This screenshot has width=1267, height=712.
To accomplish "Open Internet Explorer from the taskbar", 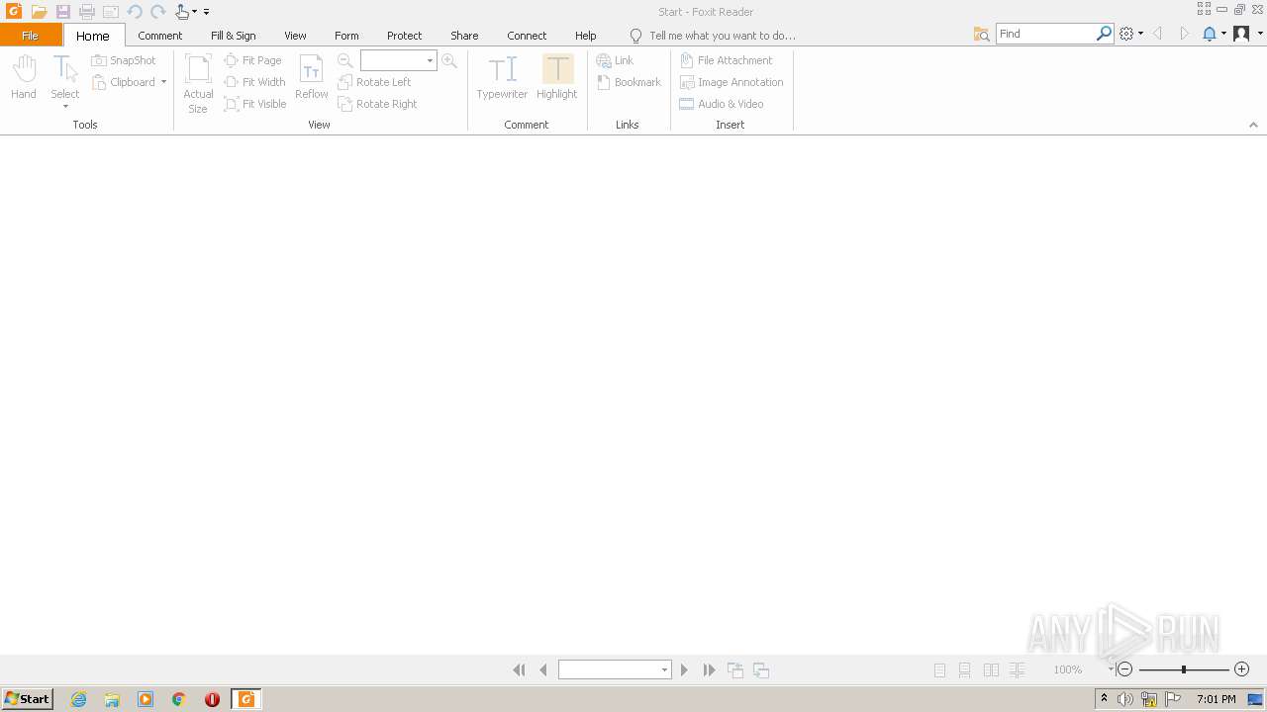I will (79, 699).
